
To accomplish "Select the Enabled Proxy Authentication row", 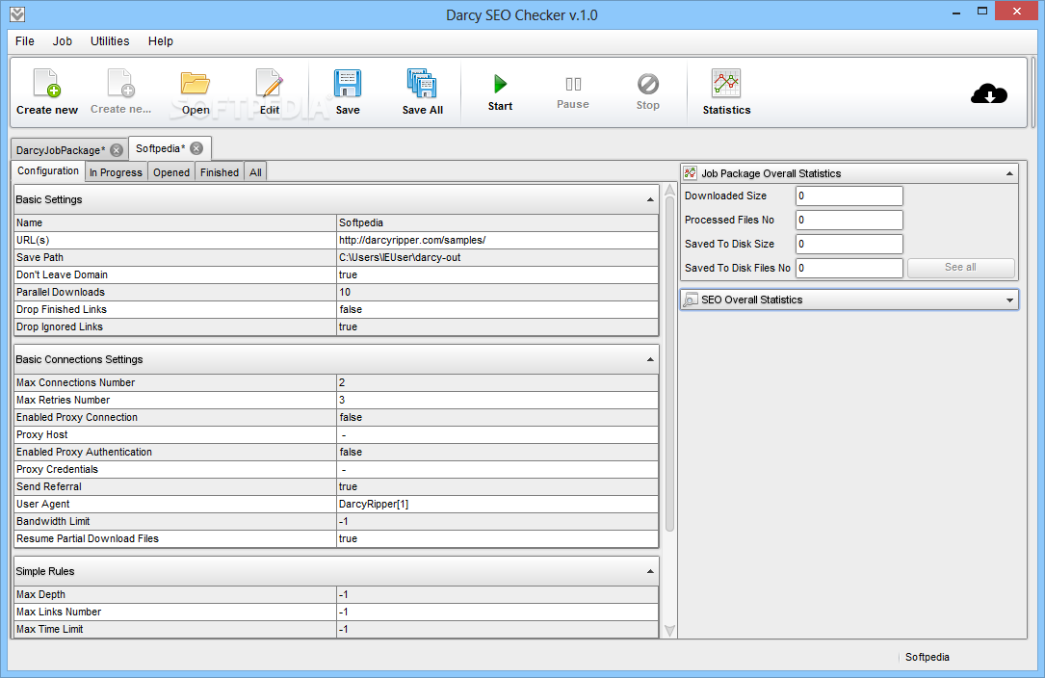I will 336,452.
